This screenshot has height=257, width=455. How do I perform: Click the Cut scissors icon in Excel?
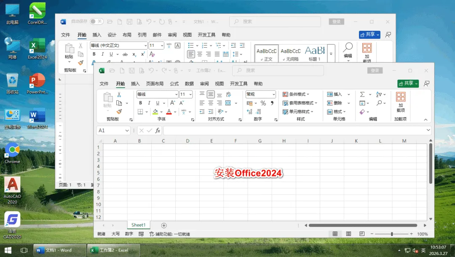click(x=119, y=94)
